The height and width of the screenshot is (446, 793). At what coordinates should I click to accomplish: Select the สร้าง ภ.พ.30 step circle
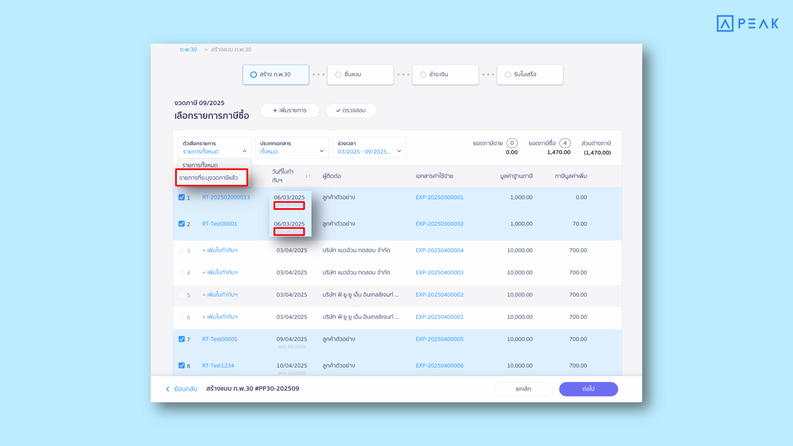click(253, 75)
